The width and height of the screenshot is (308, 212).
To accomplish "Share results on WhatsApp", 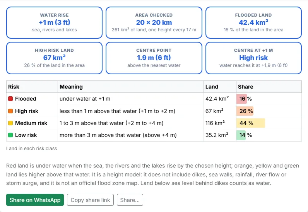I will pos(35,200).
